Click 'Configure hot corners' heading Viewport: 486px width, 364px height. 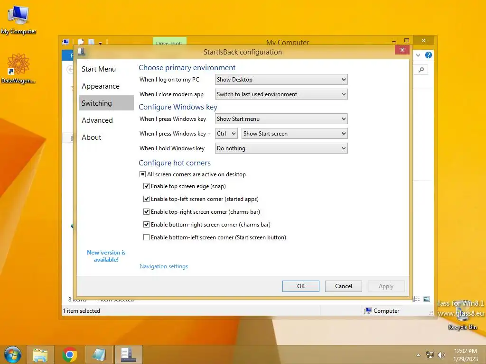[175, 163]
